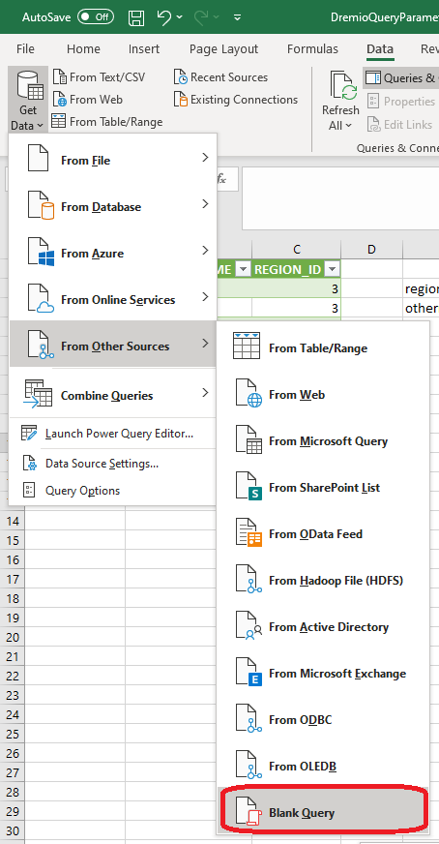
Task: Choose From SharePoint List
Action: [323, 487]
